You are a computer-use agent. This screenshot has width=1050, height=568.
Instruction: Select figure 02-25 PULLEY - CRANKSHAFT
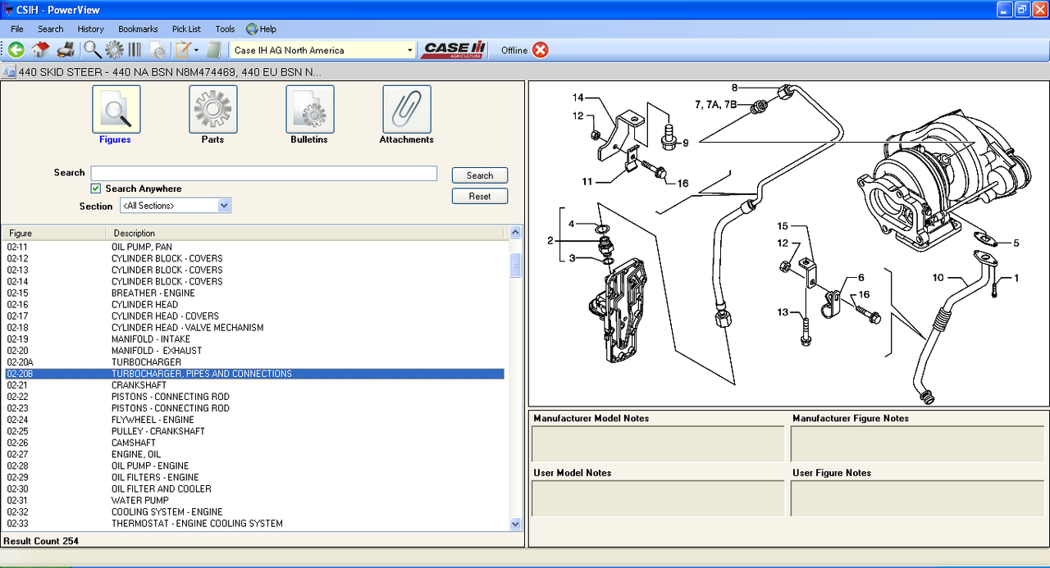click(254, 431)
